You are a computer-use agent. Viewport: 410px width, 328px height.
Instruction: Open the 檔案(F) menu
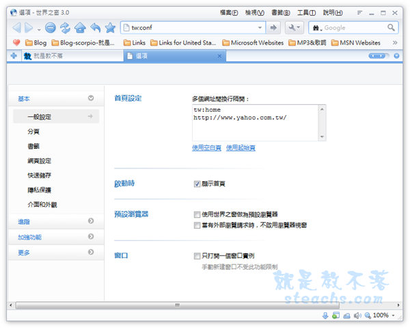pyautogui.click(x=229, y=12)
